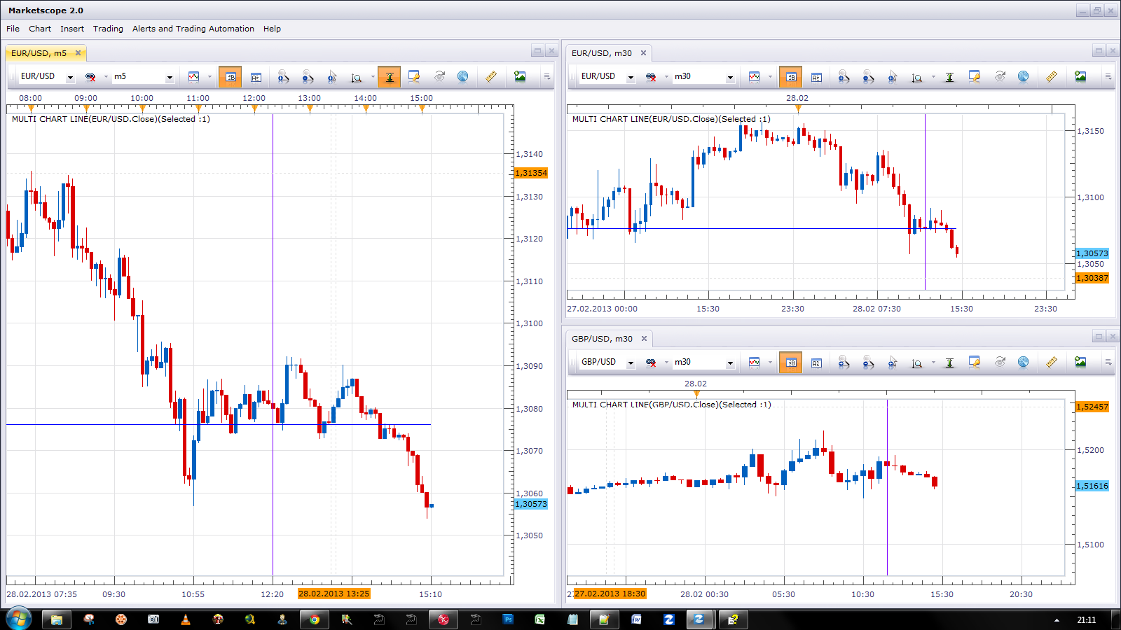The width and height of the screenshot is (1121, 630).
Task: Click the Chrome icon in Windows taskbar
Action: pyautogui.click(x=315, y=619)
